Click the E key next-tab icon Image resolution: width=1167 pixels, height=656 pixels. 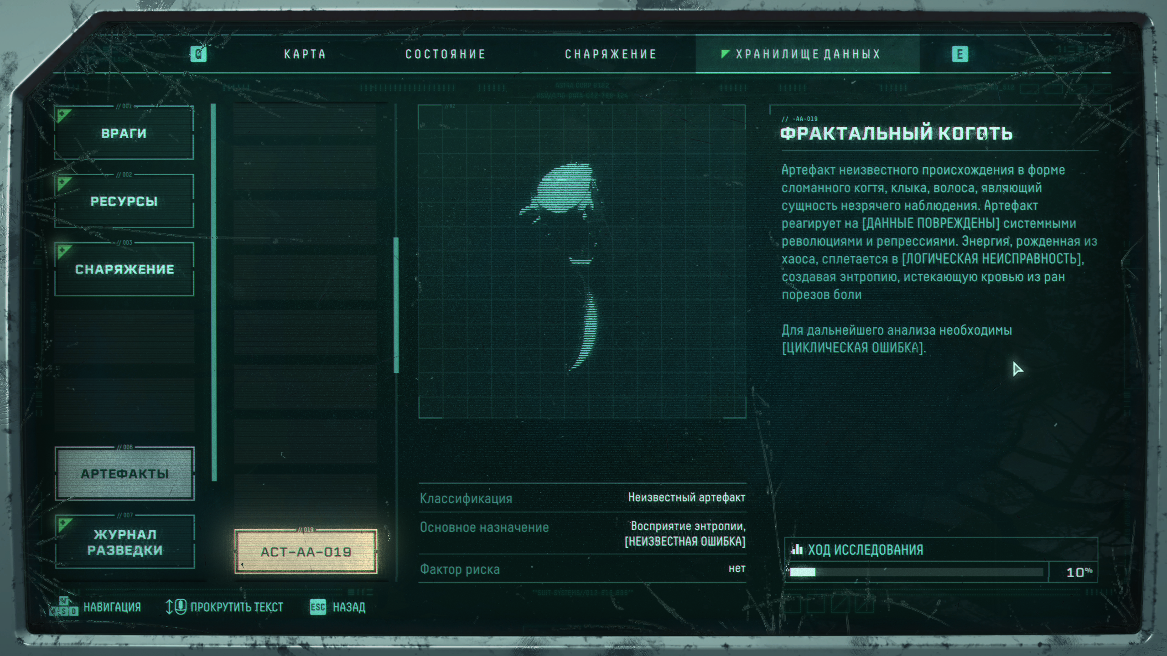[960, 54]
